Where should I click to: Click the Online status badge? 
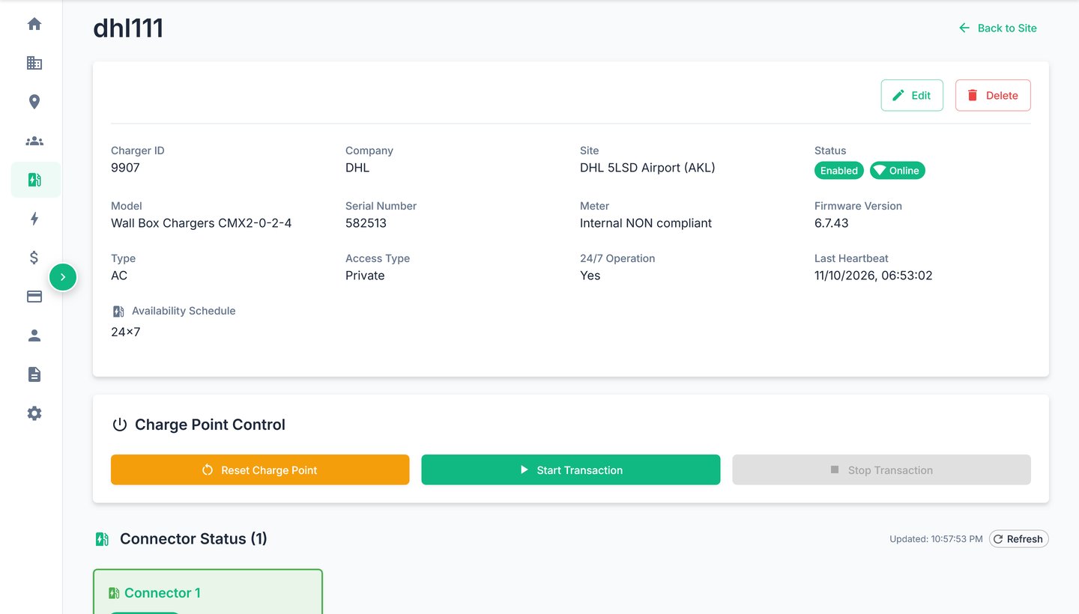(897, 171)
